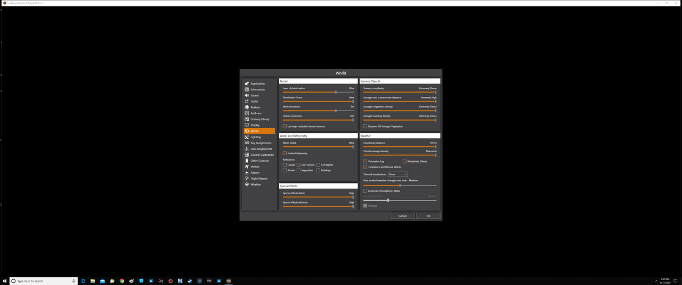The width and height of the screenshot is (682, 285).
Task: Select the Display monitor icon
Action: click(247, 125)
